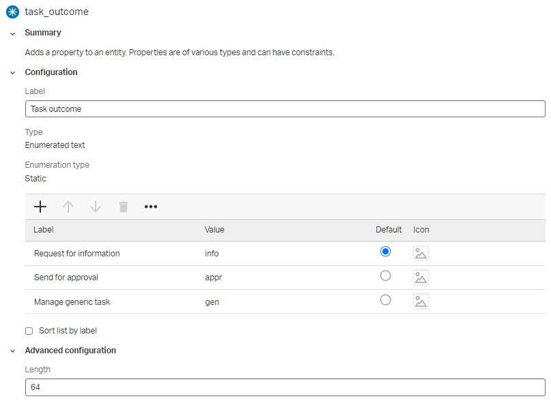Select the Send for approval row label
Image resolution: width=551 pixels, height=403 pixels.
pyautogui.click(x=66, y=278)
